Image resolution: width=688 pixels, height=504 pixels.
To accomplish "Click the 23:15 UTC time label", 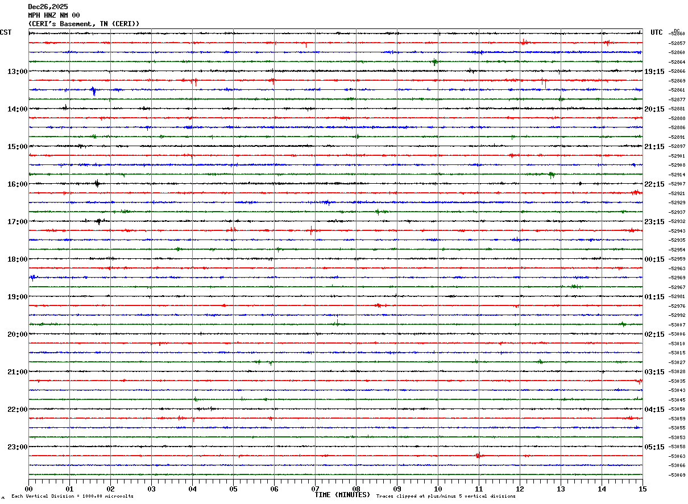I will click(x=654, y=221).
